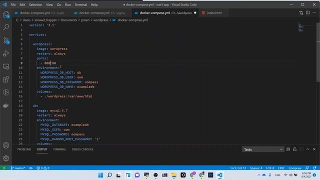
Task: Open taskbar Search icon
Action: pyautogui.click(x=109, y=175)
